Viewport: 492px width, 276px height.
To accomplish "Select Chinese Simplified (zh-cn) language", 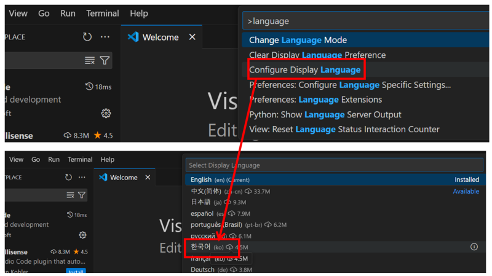I will (x=335, y=191).
